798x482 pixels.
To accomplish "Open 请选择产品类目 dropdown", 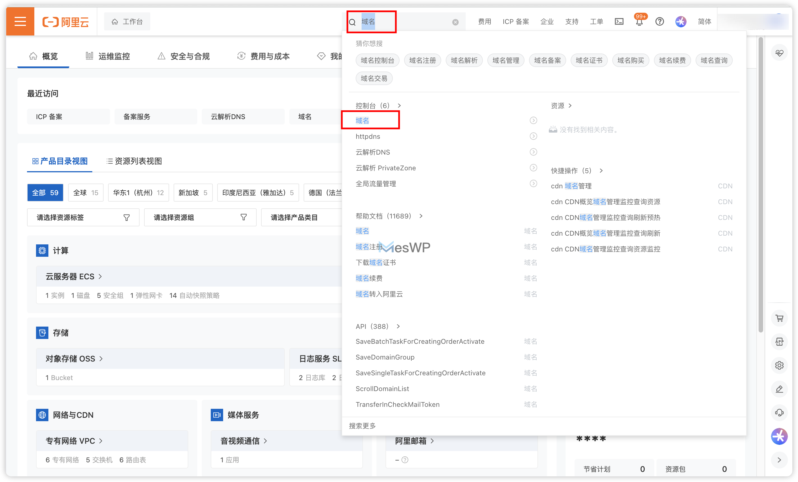I will pos(302,218).
